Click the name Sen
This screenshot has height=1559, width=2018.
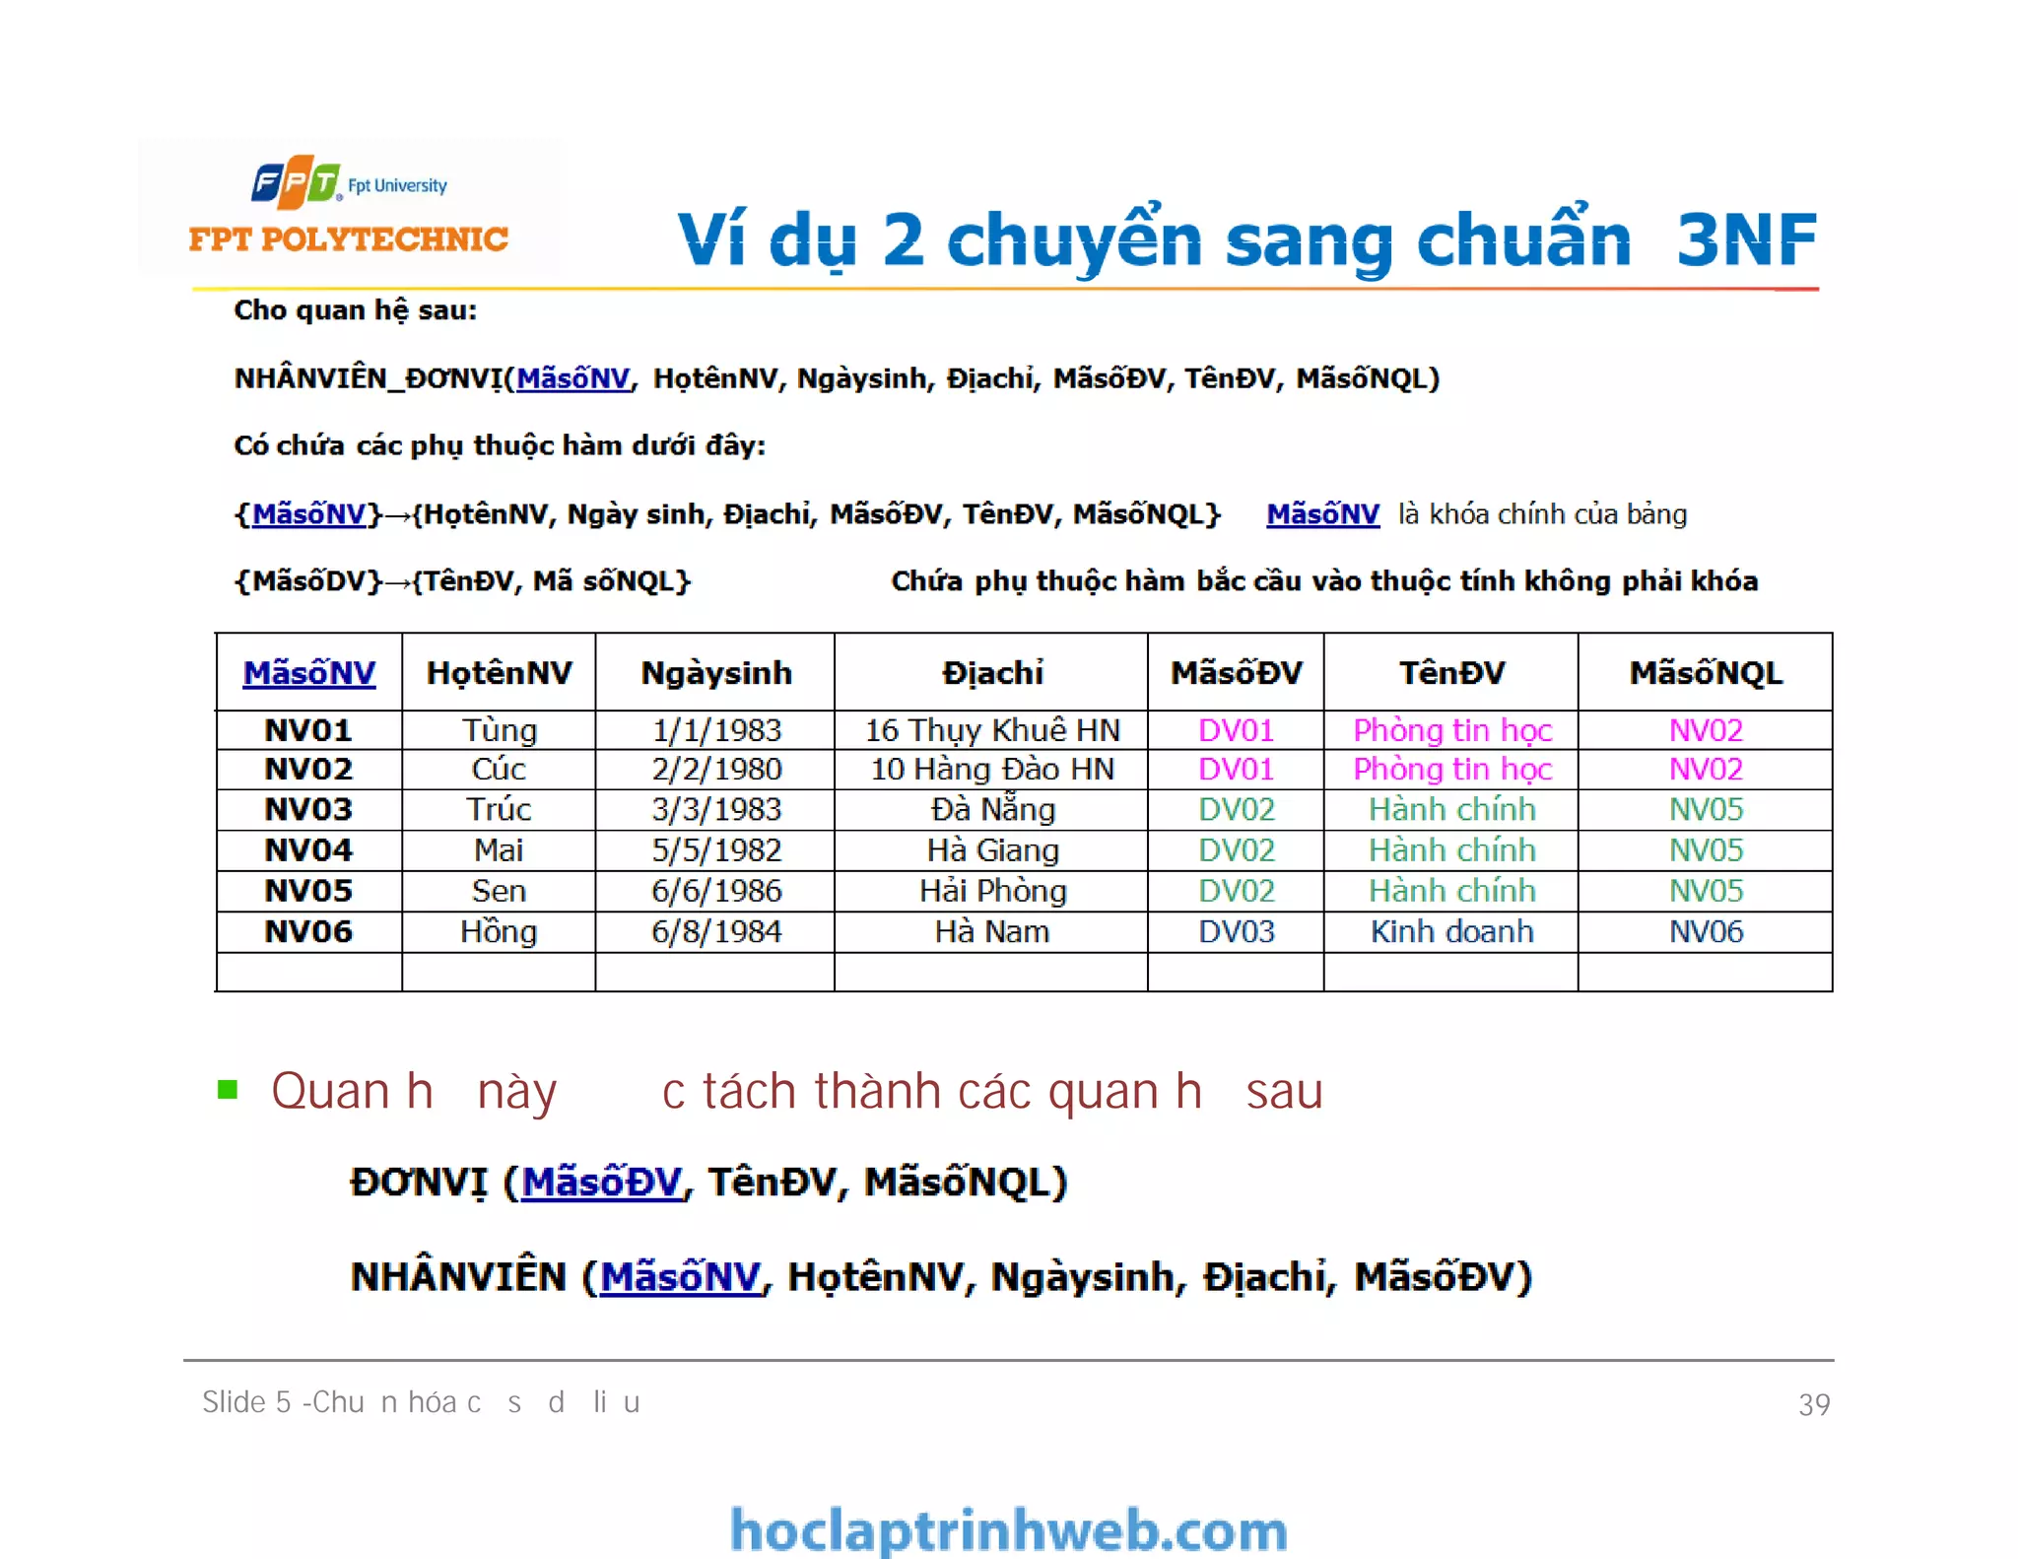tap(499, 891)
